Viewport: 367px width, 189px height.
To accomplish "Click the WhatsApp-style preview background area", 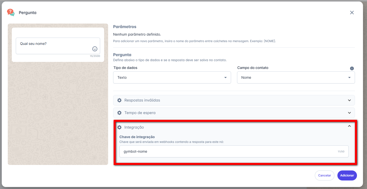I will (x=58, y=113).
